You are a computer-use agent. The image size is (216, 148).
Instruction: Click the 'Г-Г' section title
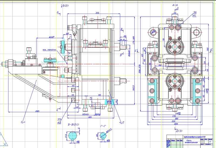(103, 126)
